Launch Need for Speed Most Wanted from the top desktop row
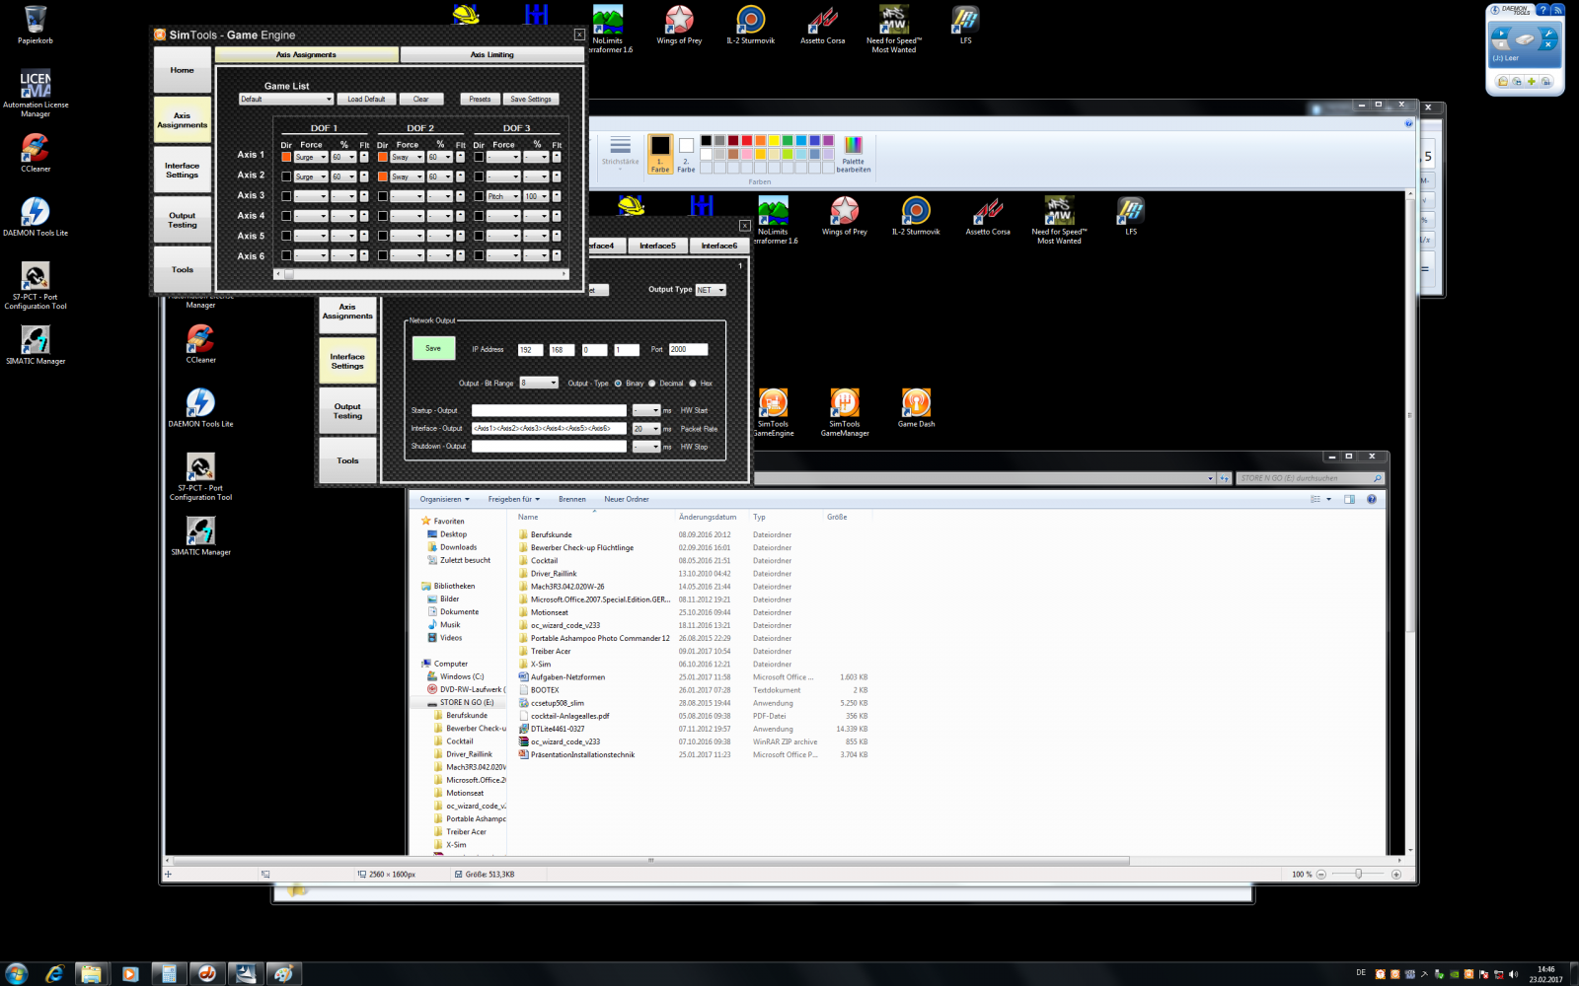This screenshot has width=1579, height=986. click(x=894, y=29)
